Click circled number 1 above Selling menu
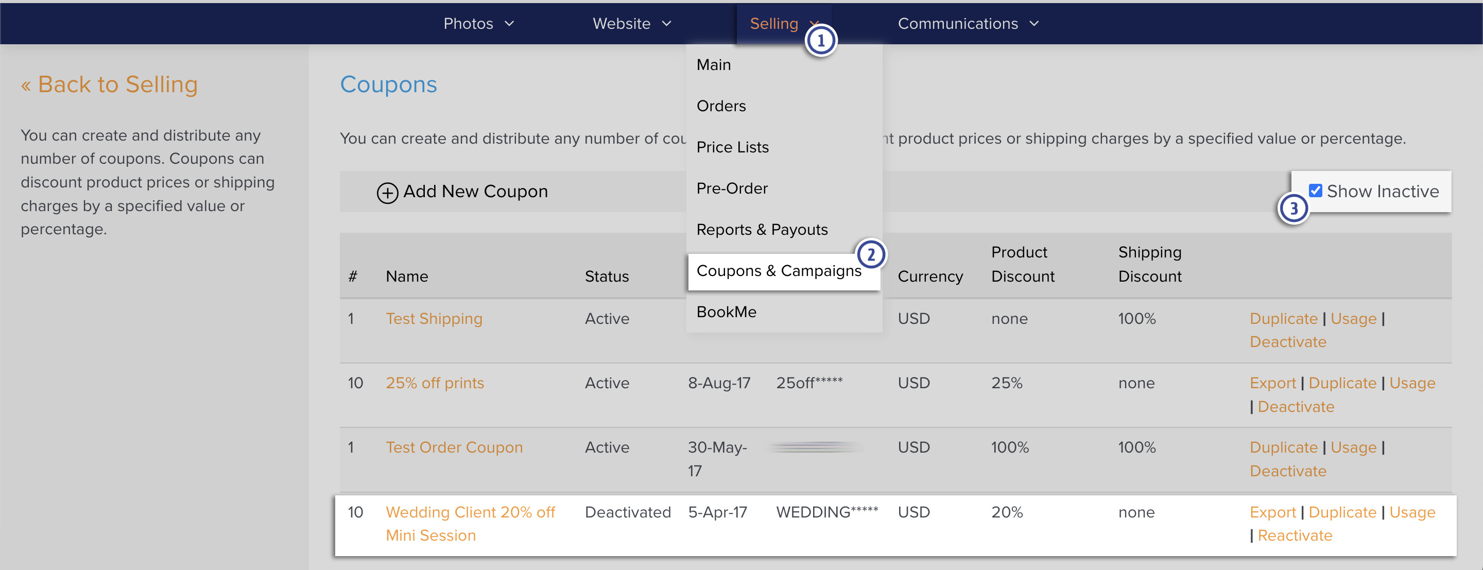Screen dimensions: 1483x570 (821, 40)
